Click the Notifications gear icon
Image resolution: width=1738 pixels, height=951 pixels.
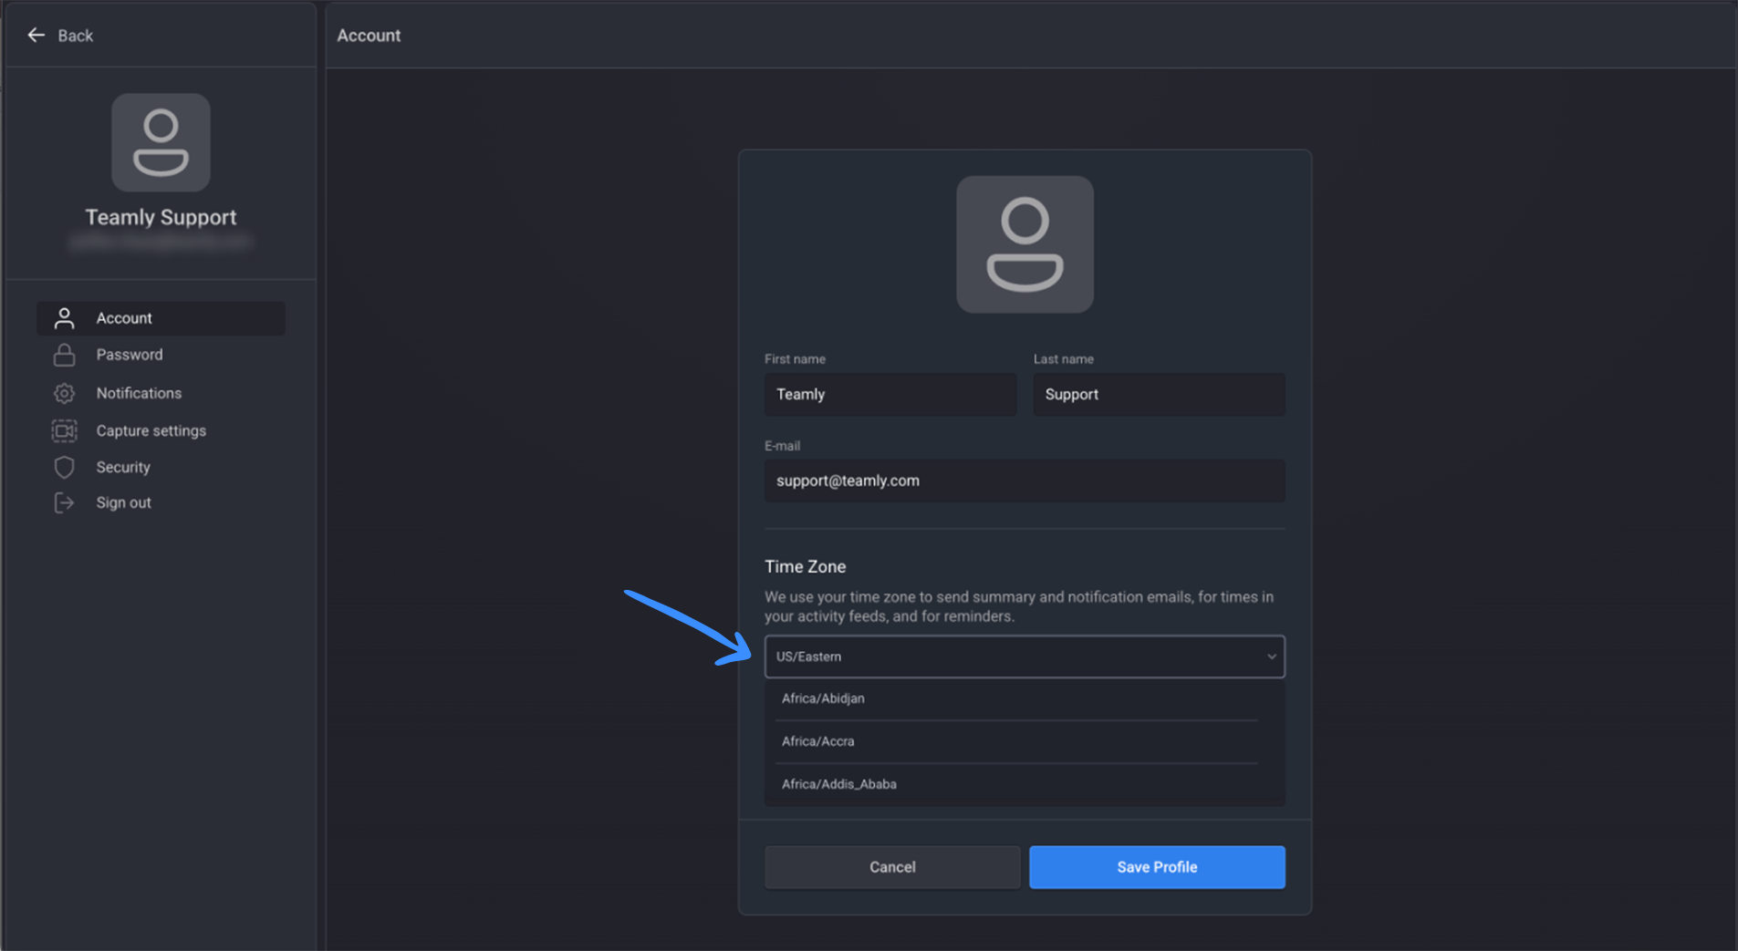coord(64,393)
